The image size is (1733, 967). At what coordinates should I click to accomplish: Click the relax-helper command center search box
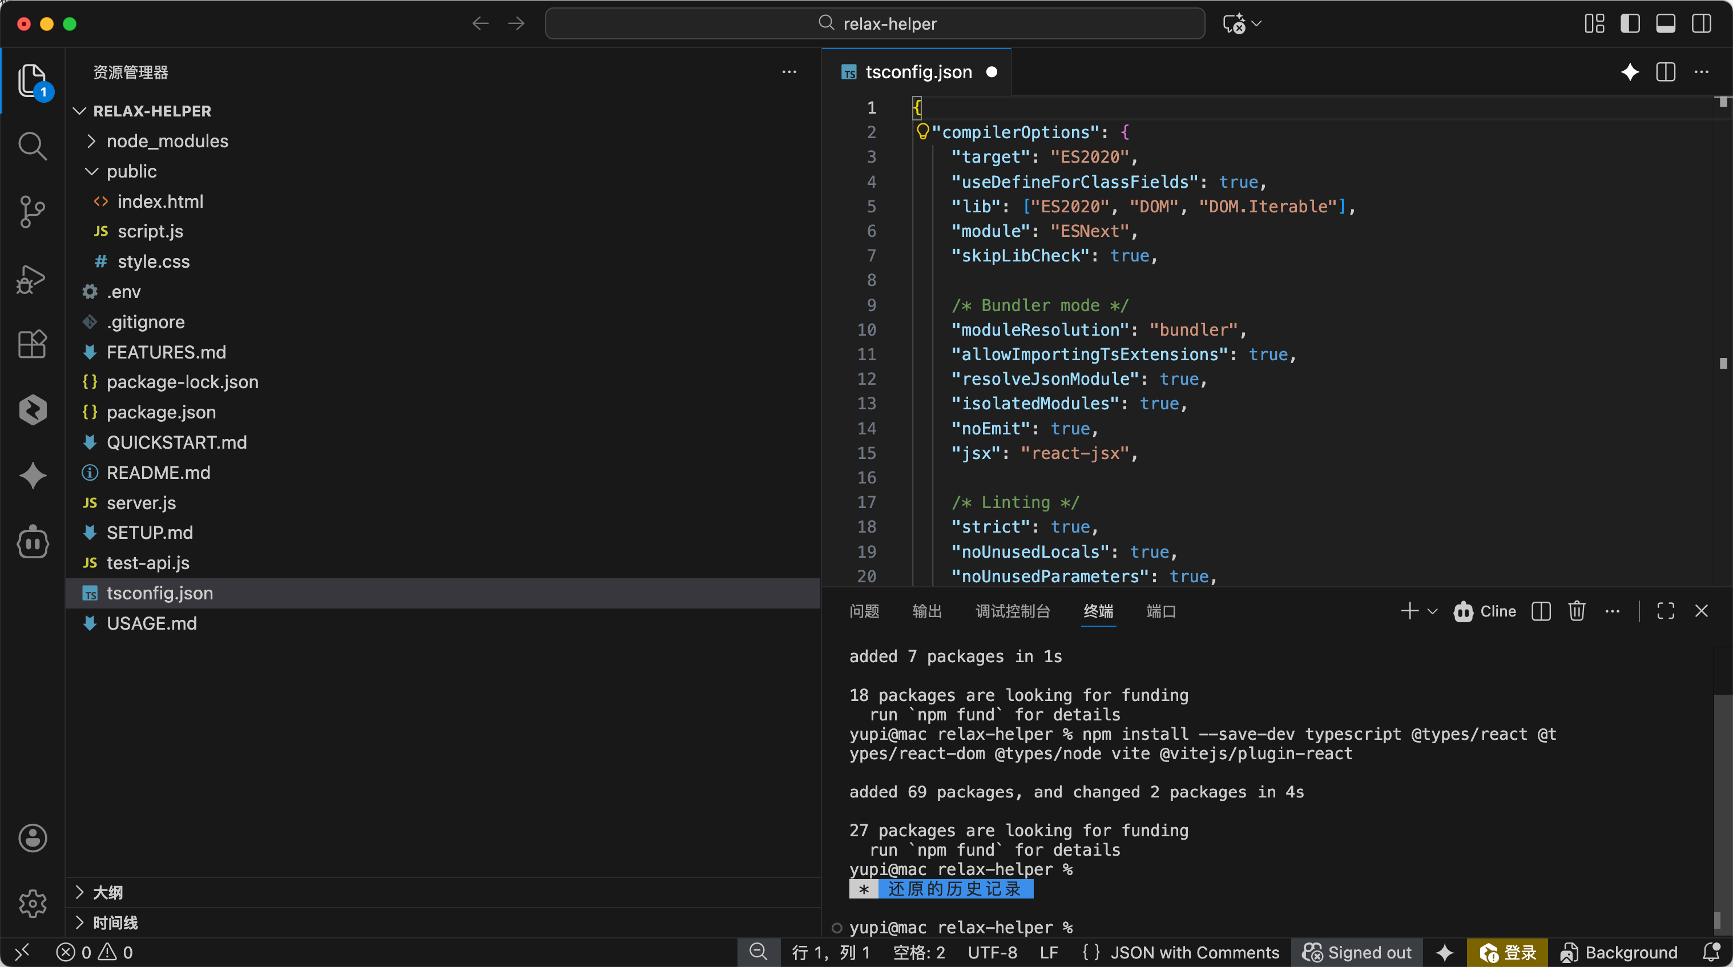(x=874, y=24)
